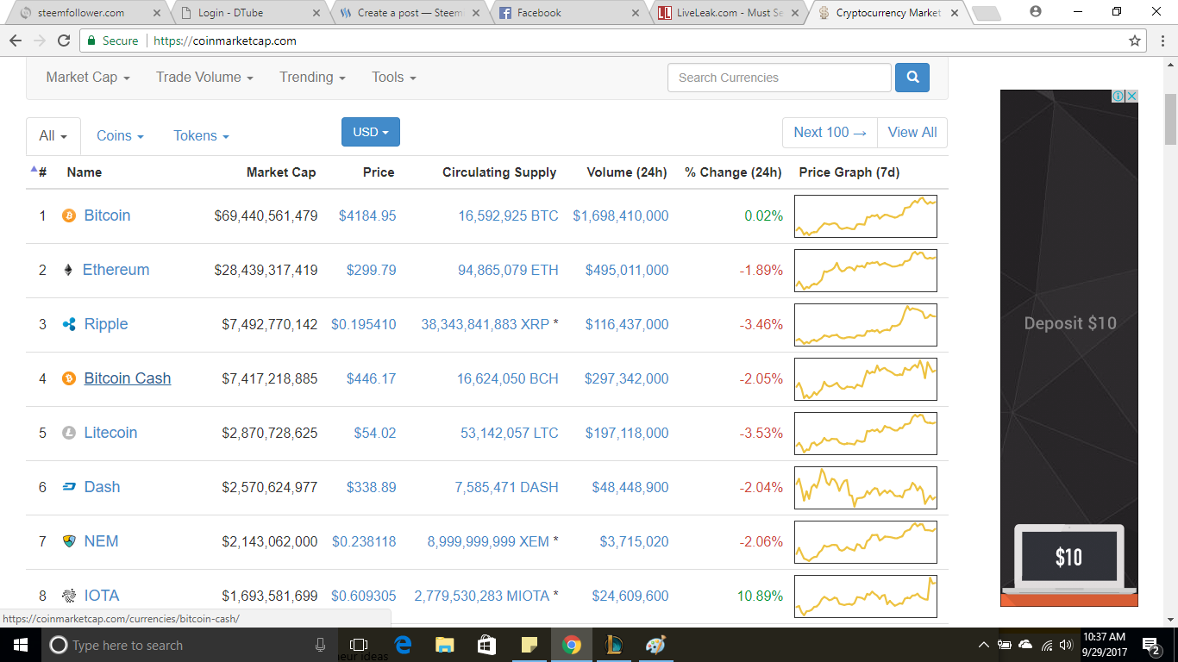Open the League of Legends taskbar icon
This screenshot has height=662, width=1178.
[x=614, y=645]
